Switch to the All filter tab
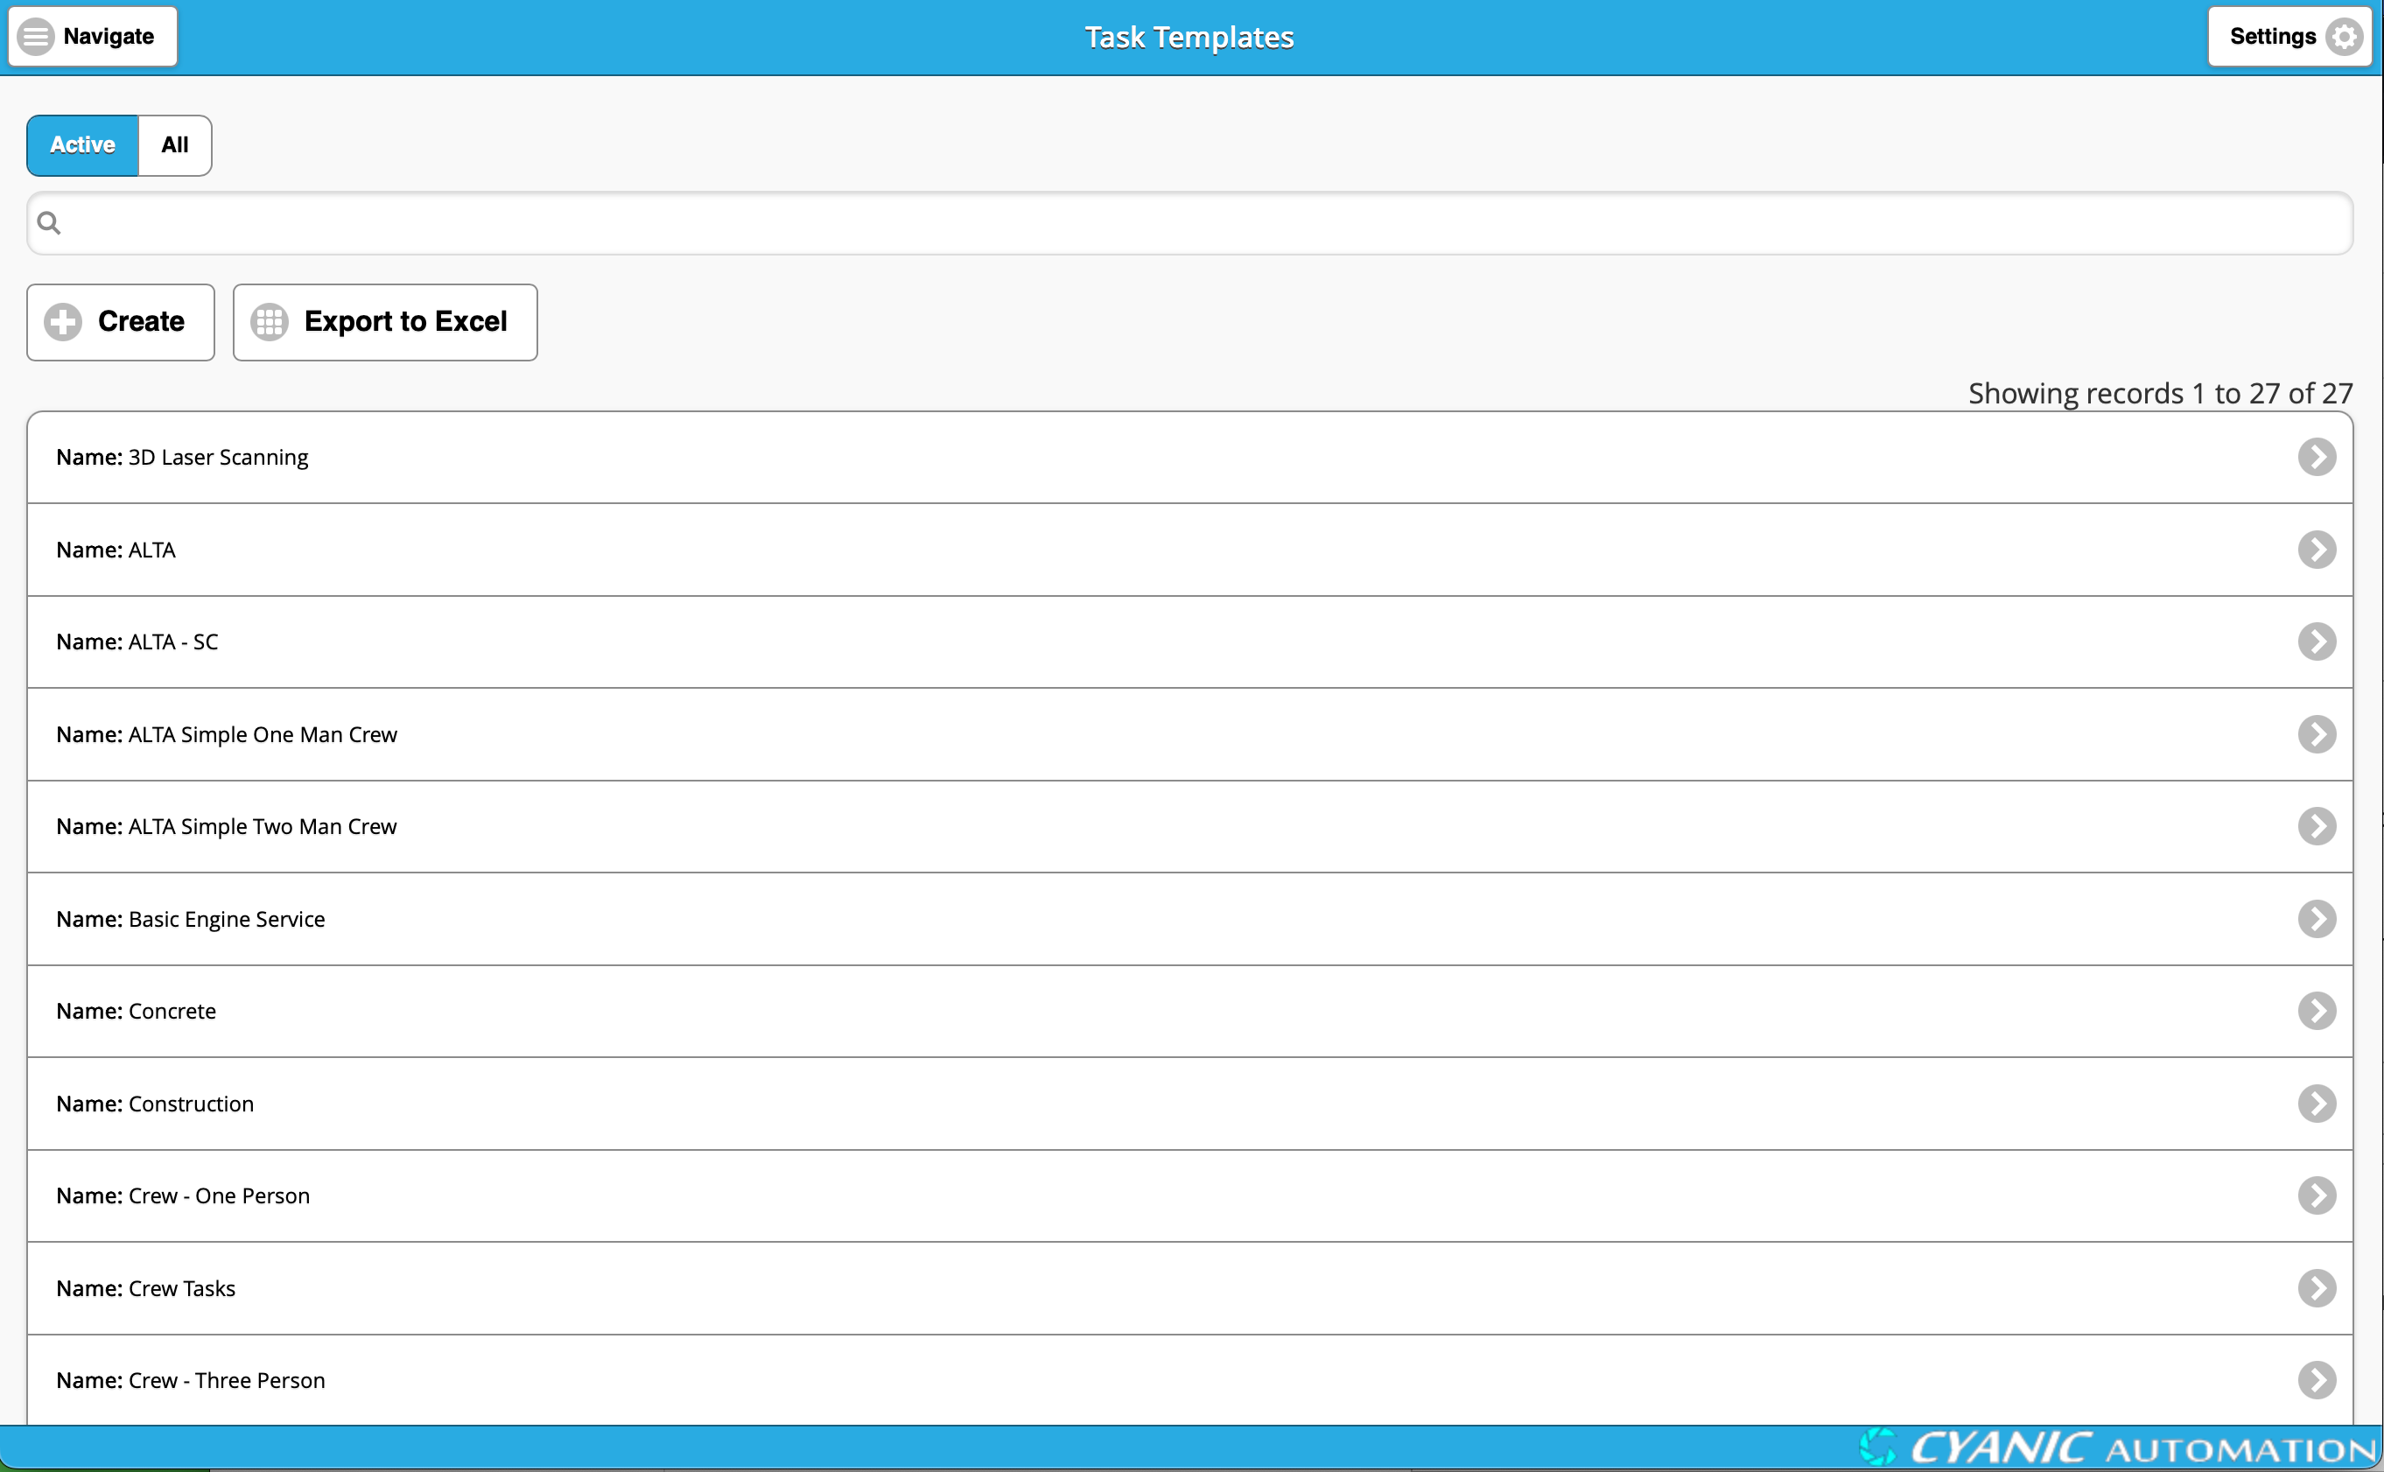The image size is (2384, 1472). click(x=175, y=145)
